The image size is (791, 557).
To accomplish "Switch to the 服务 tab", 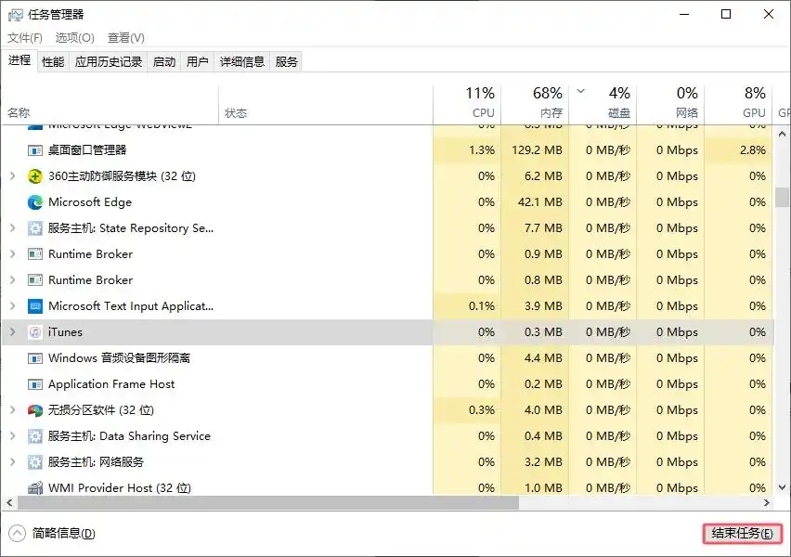I will (x=286, y=62).
